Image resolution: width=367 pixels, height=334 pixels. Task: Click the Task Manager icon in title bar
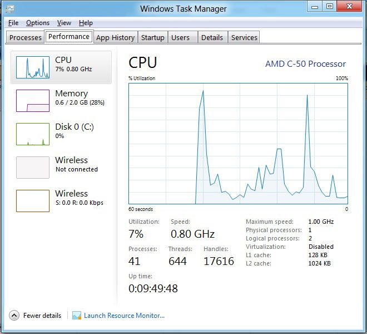coord(10,9)
